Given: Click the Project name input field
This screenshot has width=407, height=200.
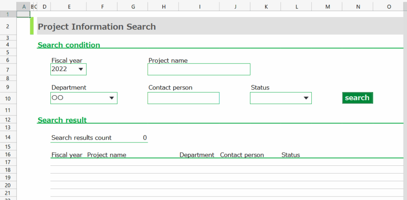Looking at the screenshot, I should pos(199,69).
